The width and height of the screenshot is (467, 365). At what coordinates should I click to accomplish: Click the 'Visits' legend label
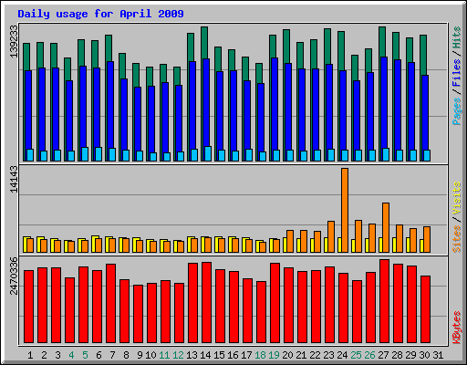(457, 198)
